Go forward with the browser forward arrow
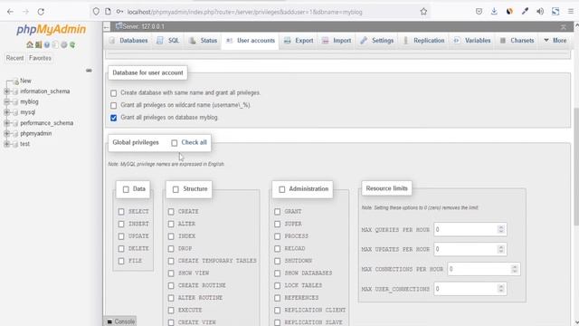Screen dimensions: 579x326 point(25,12)
